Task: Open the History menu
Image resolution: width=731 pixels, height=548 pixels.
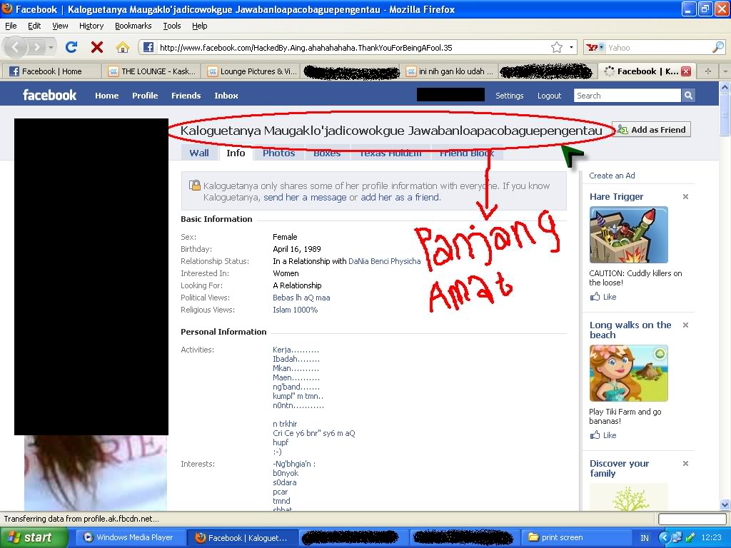Action: [x=91, y=26]
